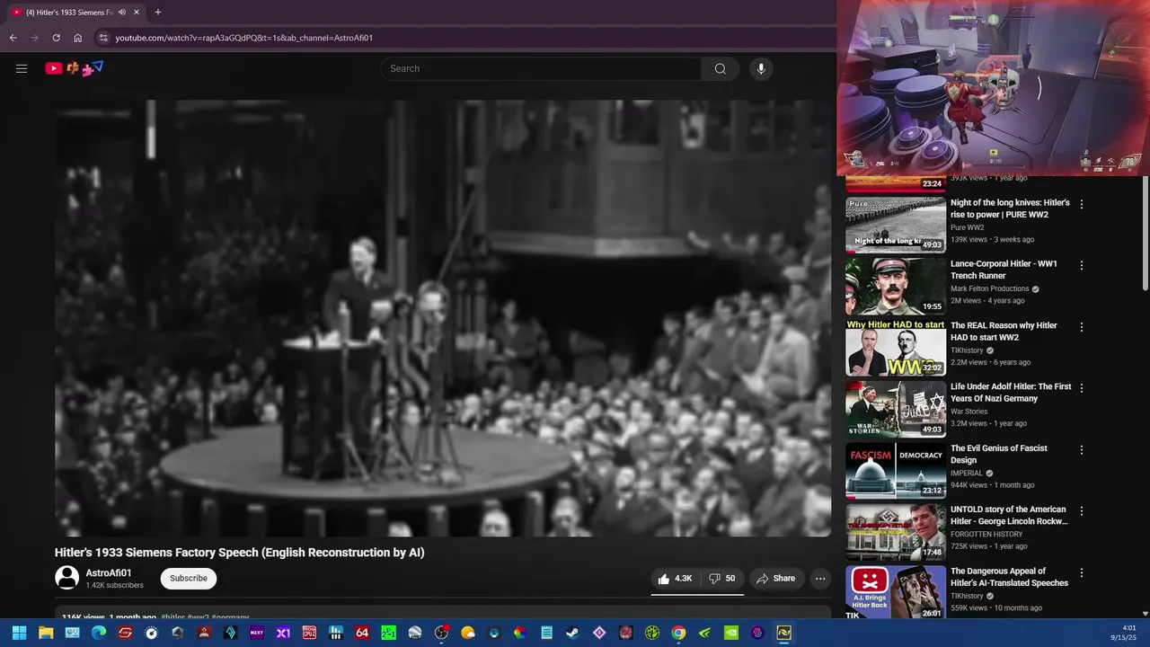Open Google Chrome in taskbar
Image resolution: width=1150 pixels, height=647 pixels.
coord(678,634)
